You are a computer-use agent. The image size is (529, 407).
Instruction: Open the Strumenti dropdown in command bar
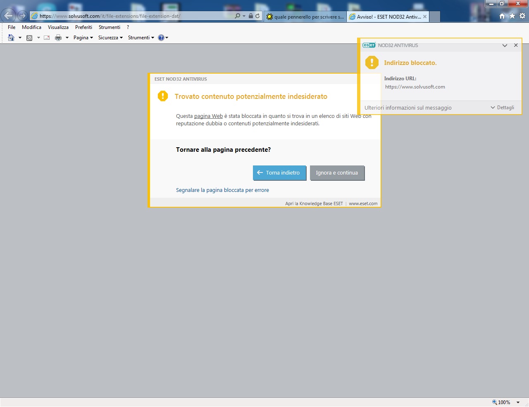(141, 38)
